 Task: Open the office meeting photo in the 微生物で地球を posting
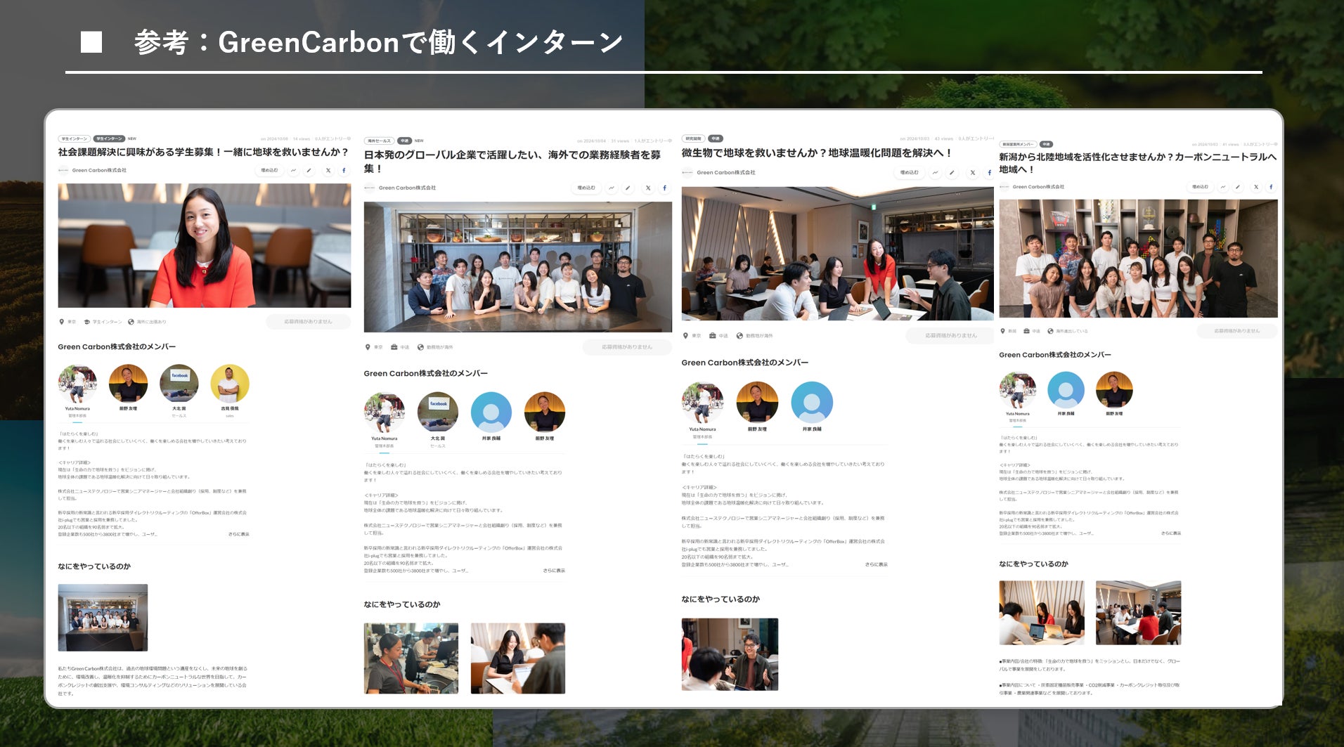pyautogui.click(x=838, y=254)
